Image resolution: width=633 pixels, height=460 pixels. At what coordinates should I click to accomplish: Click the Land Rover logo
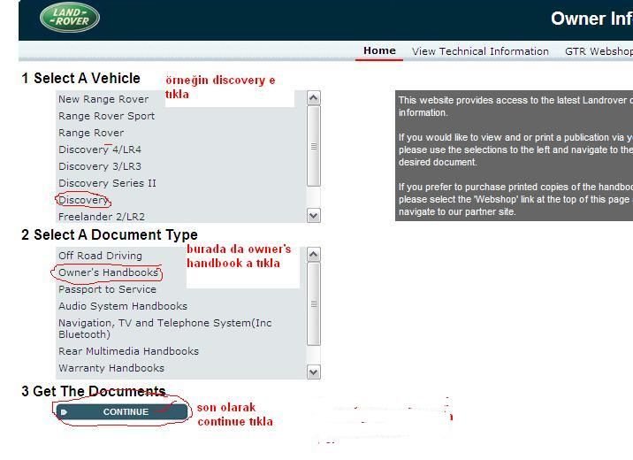coord(70,18)
